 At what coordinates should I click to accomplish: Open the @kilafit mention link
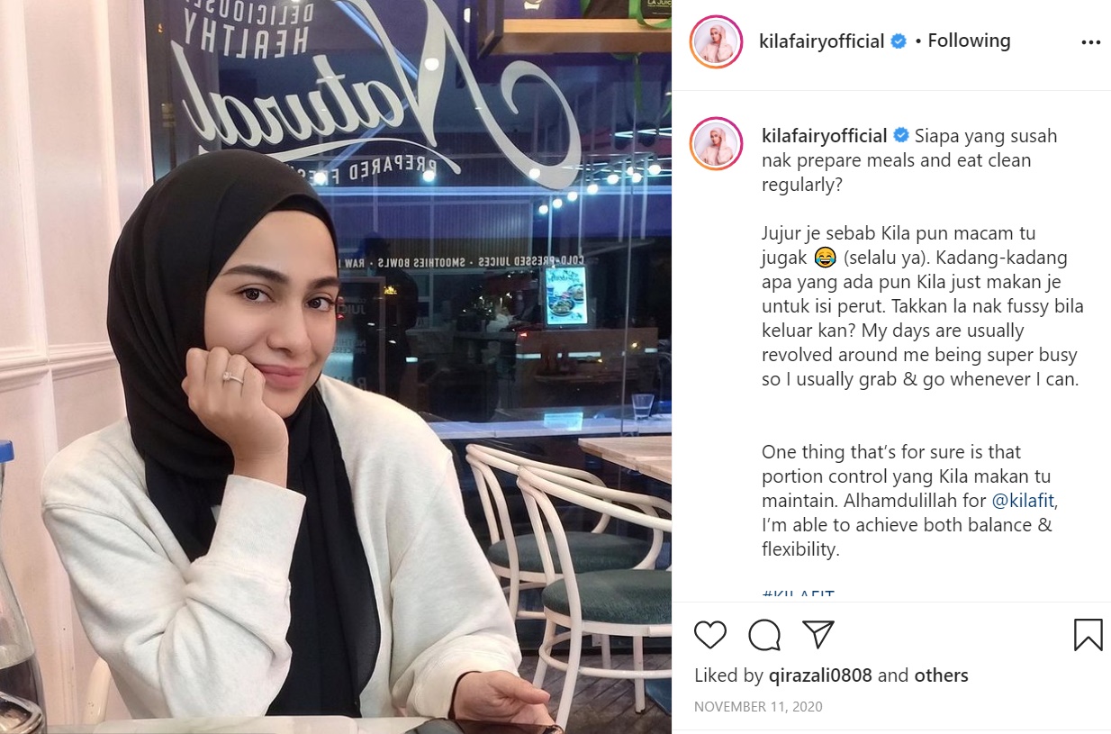(x=1024, y=501)
